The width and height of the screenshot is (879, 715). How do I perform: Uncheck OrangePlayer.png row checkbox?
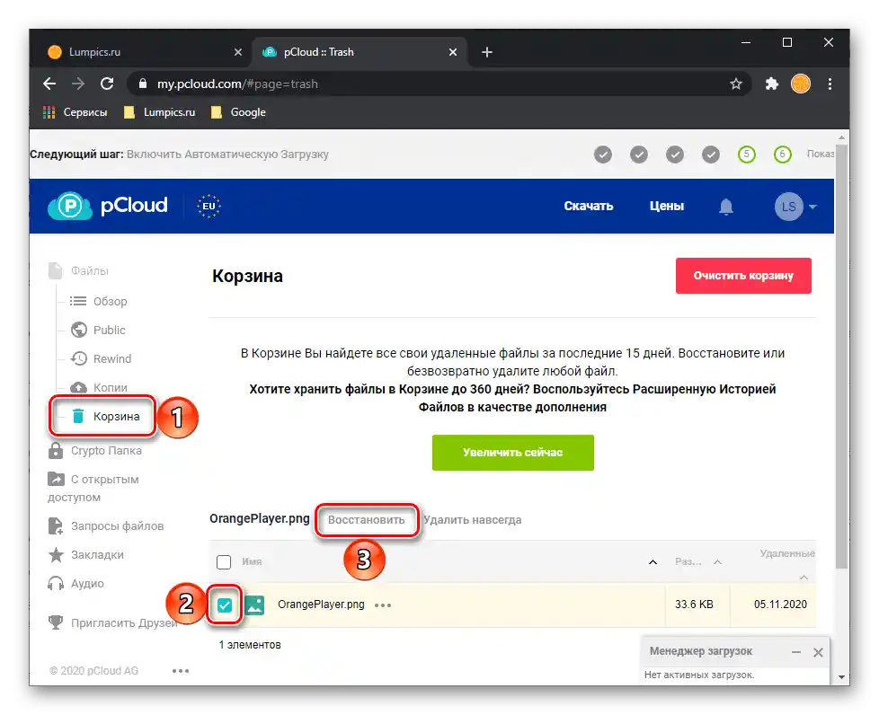tap(224, 605)
